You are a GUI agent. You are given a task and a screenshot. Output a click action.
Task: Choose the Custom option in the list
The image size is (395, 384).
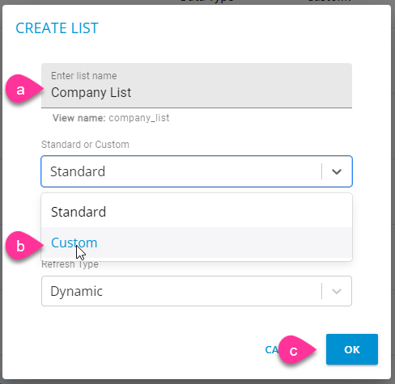pyautogui.click(x=197, y=243)
